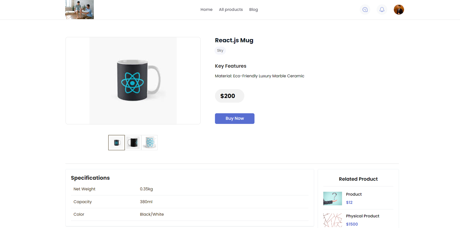Click the Physical Product thumbnail image

[x=333, y=220]
